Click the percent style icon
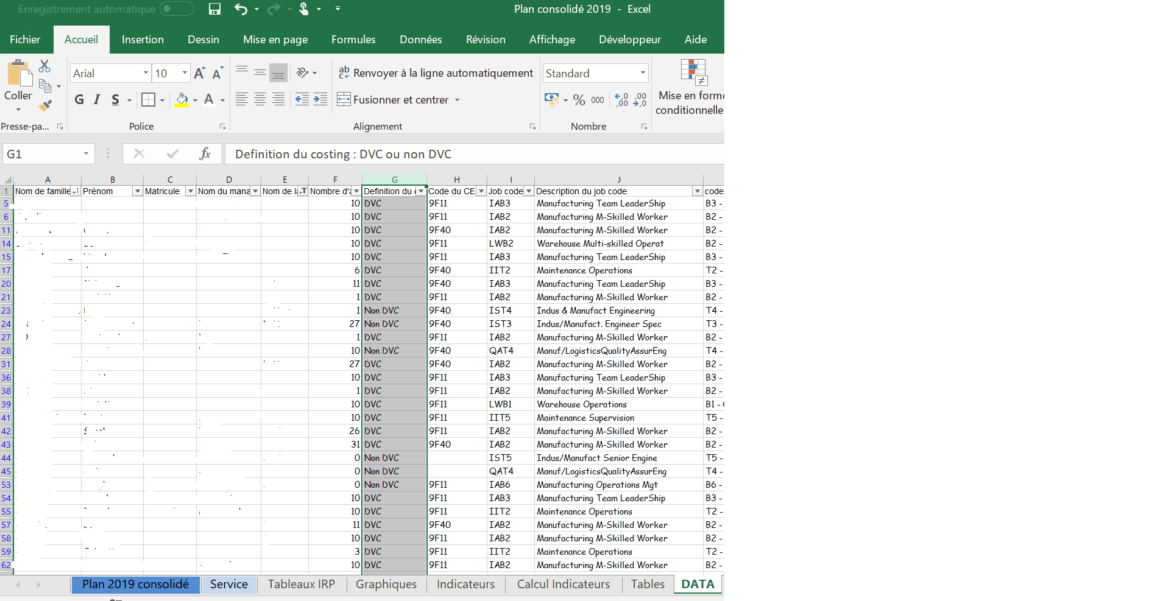This screenshot has width=1149, height=601. [x=579, y=100]
